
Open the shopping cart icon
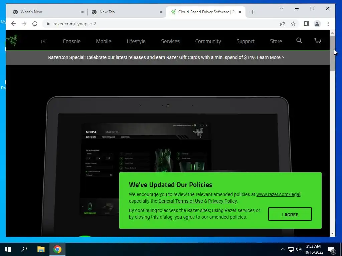tap(318, 40)
